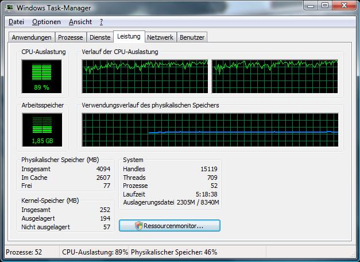
Task: Click the Threads value 709
Action: pos(212,178)
